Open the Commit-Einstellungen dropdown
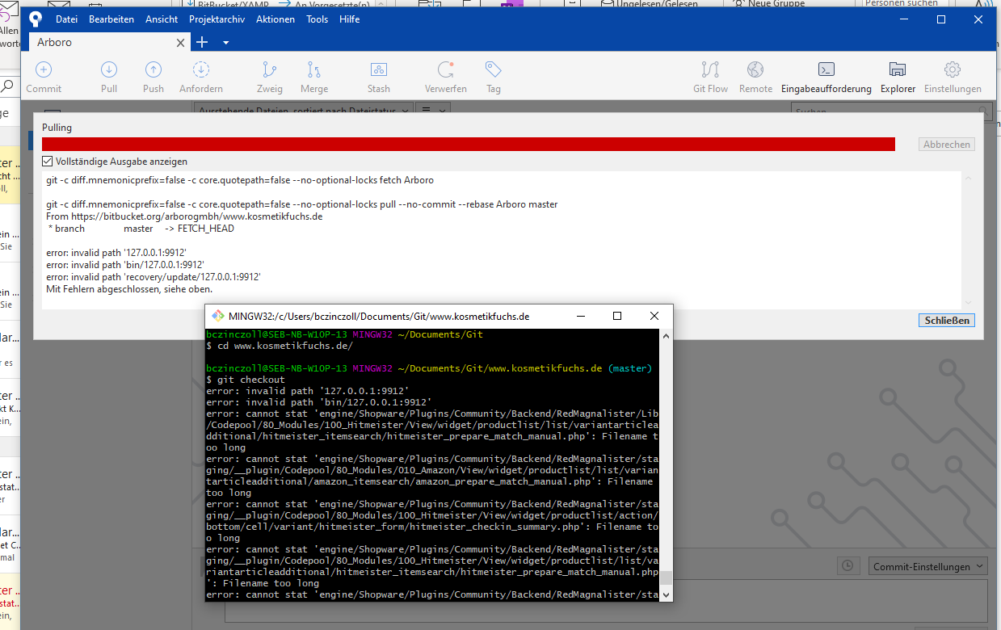This screenshot has height=630, width=1001. point(928,566)
